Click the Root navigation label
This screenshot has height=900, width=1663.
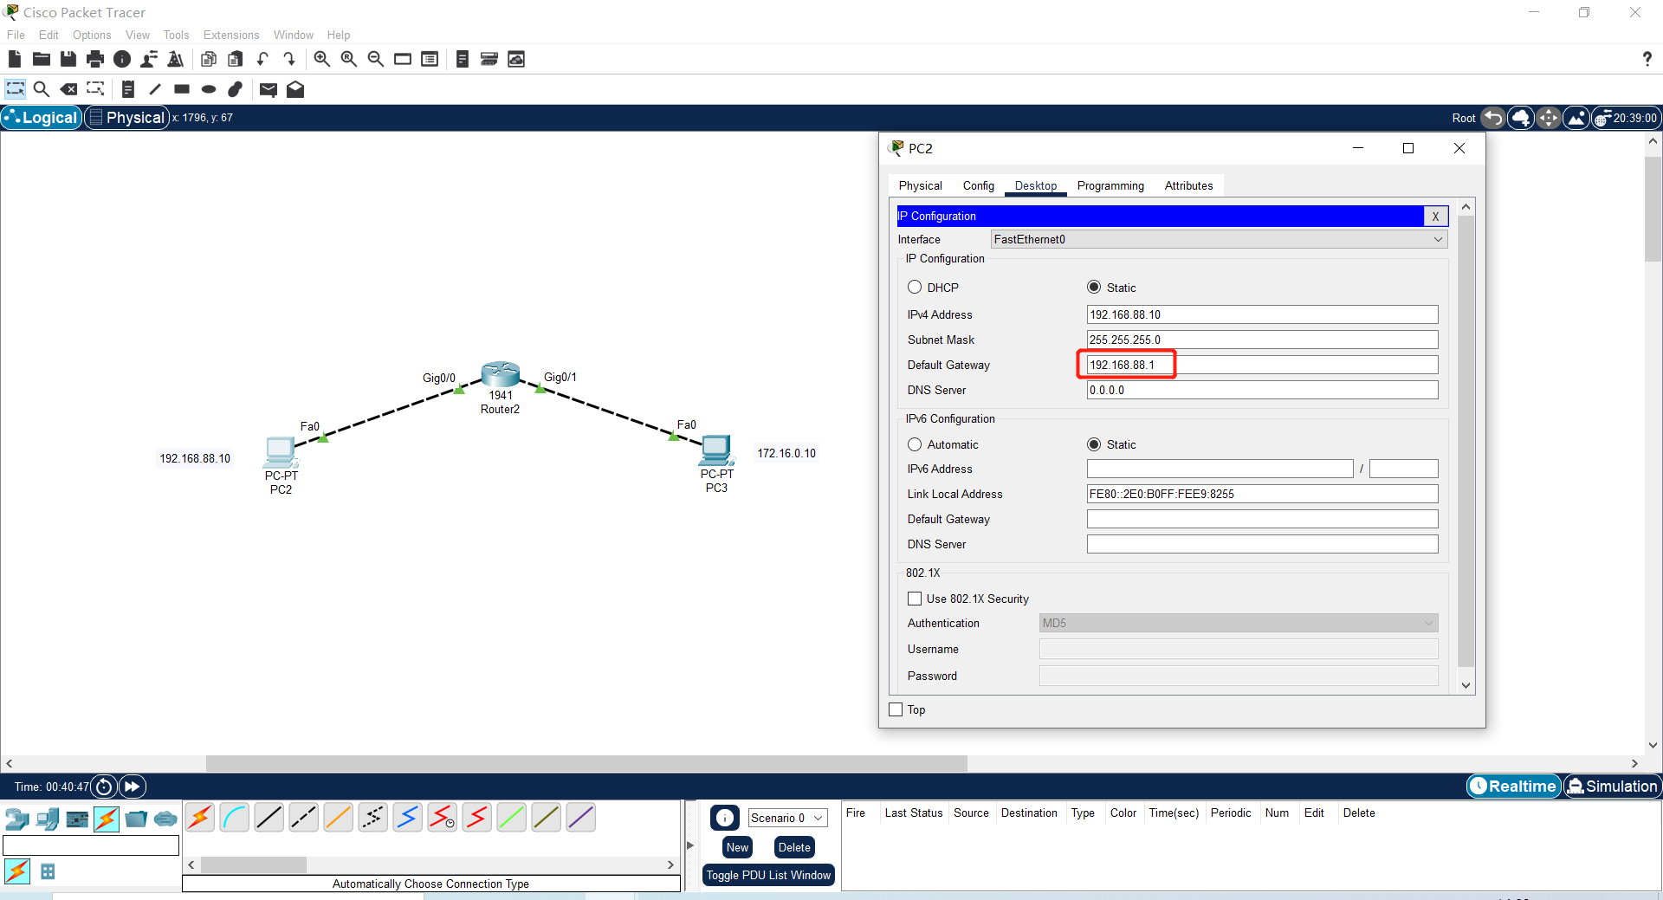click(x=1464, y=118)
